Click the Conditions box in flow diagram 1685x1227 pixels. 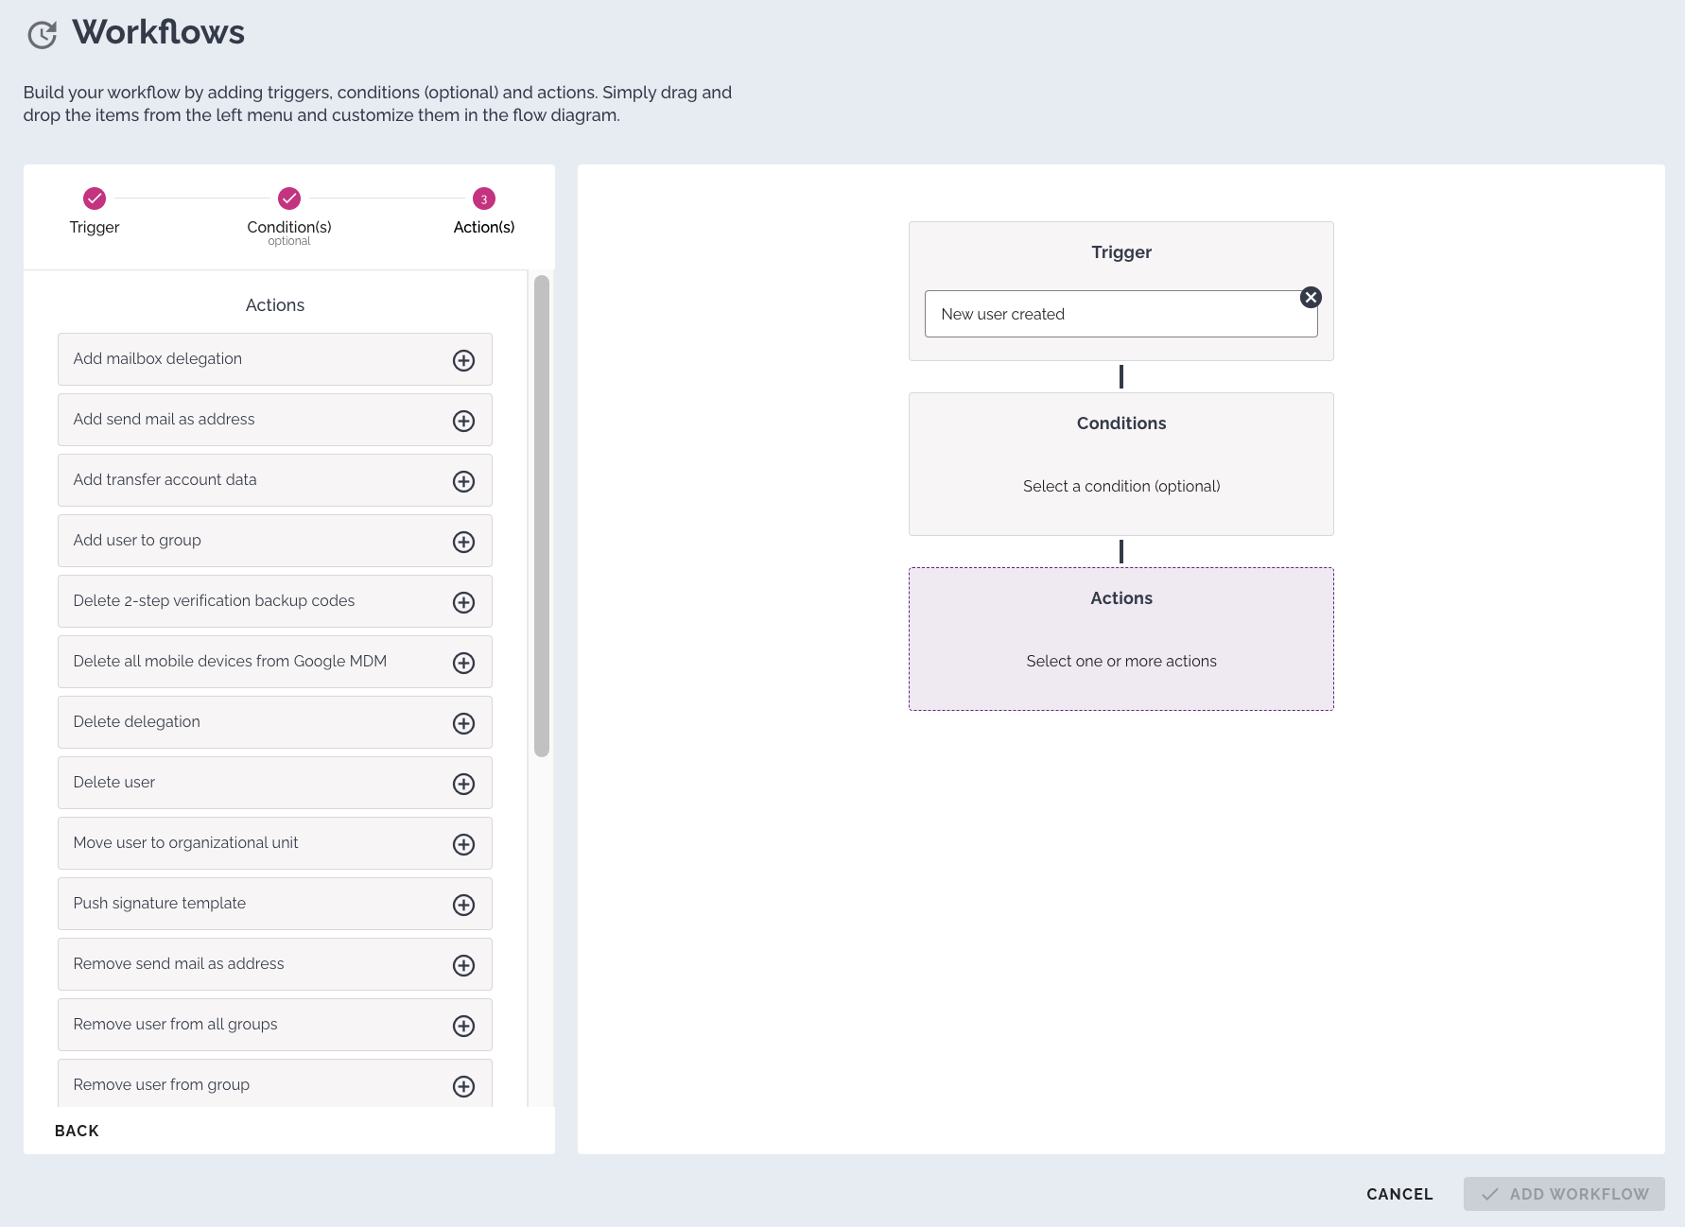tap(1121, 464)
